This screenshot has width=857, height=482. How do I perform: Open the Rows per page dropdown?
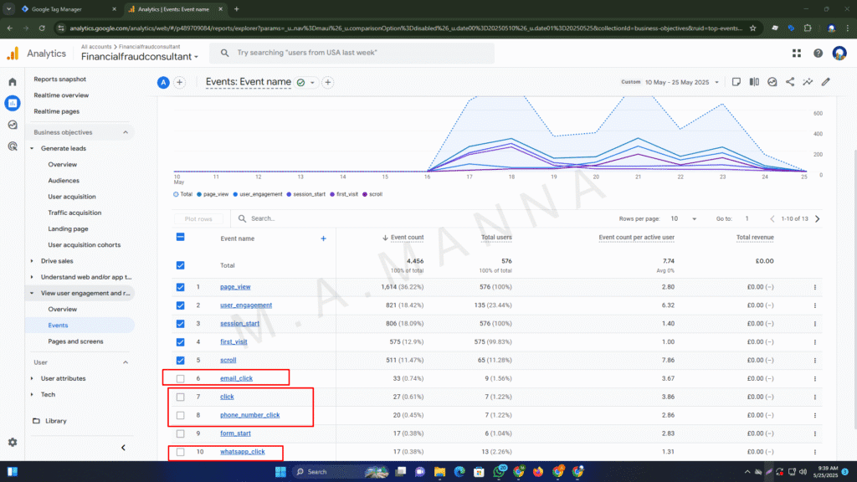tap(684, 218)
